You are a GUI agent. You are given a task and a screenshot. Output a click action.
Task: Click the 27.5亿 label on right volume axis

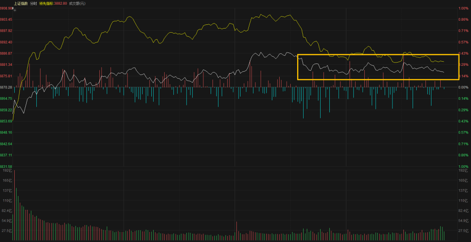(x=464, y=230)
